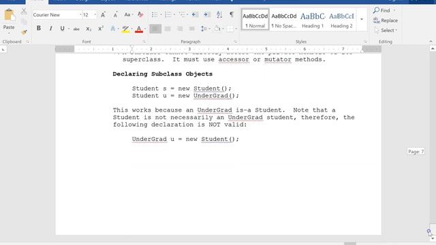
Task: Click the Cut scissors icon
Action: coord(24,11)
